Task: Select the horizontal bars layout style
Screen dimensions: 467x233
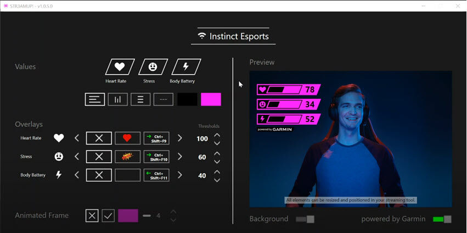Action: 95,99
